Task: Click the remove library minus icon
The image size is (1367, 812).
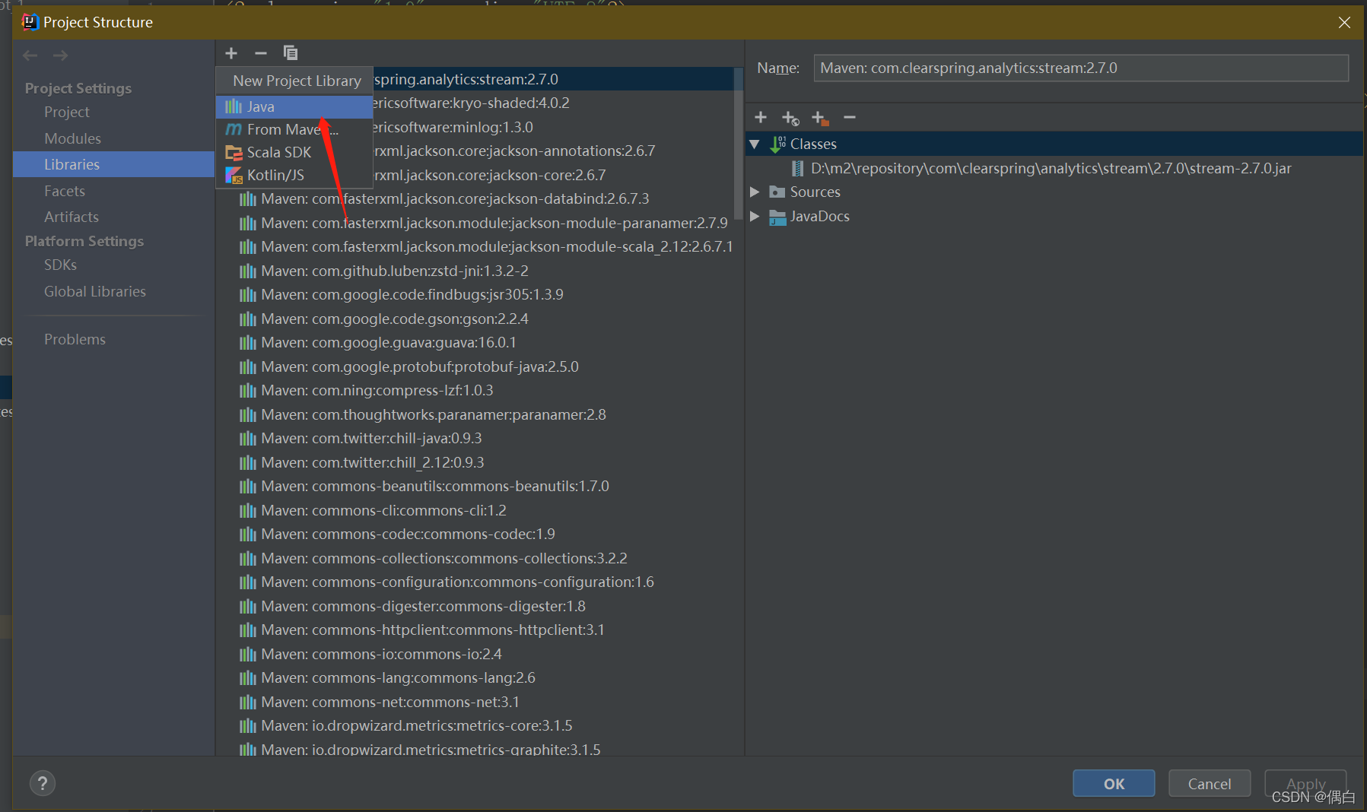Action: 261,53
